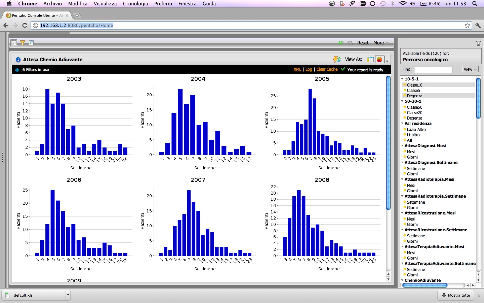The height and width of the screenshot is (303, 484).
Task: Open the chart type dropdown arrow
Action: (387, 61)
